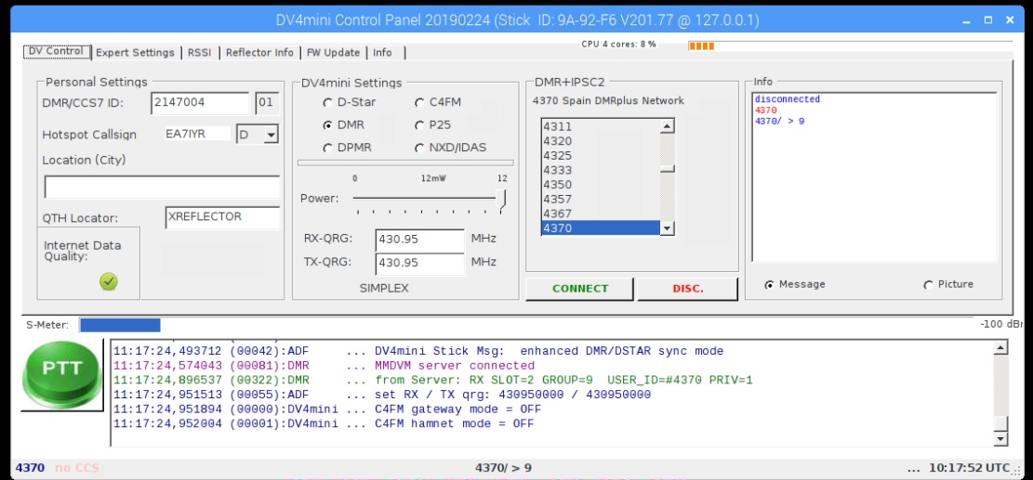Click the 'MMDVM server connected' log line

tap(324, 366)
